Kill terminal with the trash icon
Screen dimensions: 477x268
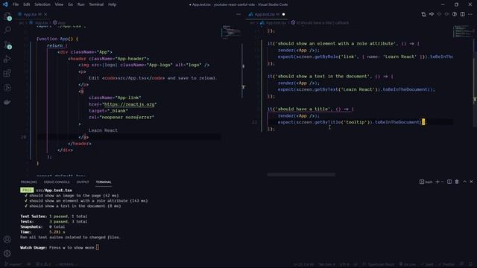pyautogui.click(x=457, y=182)
